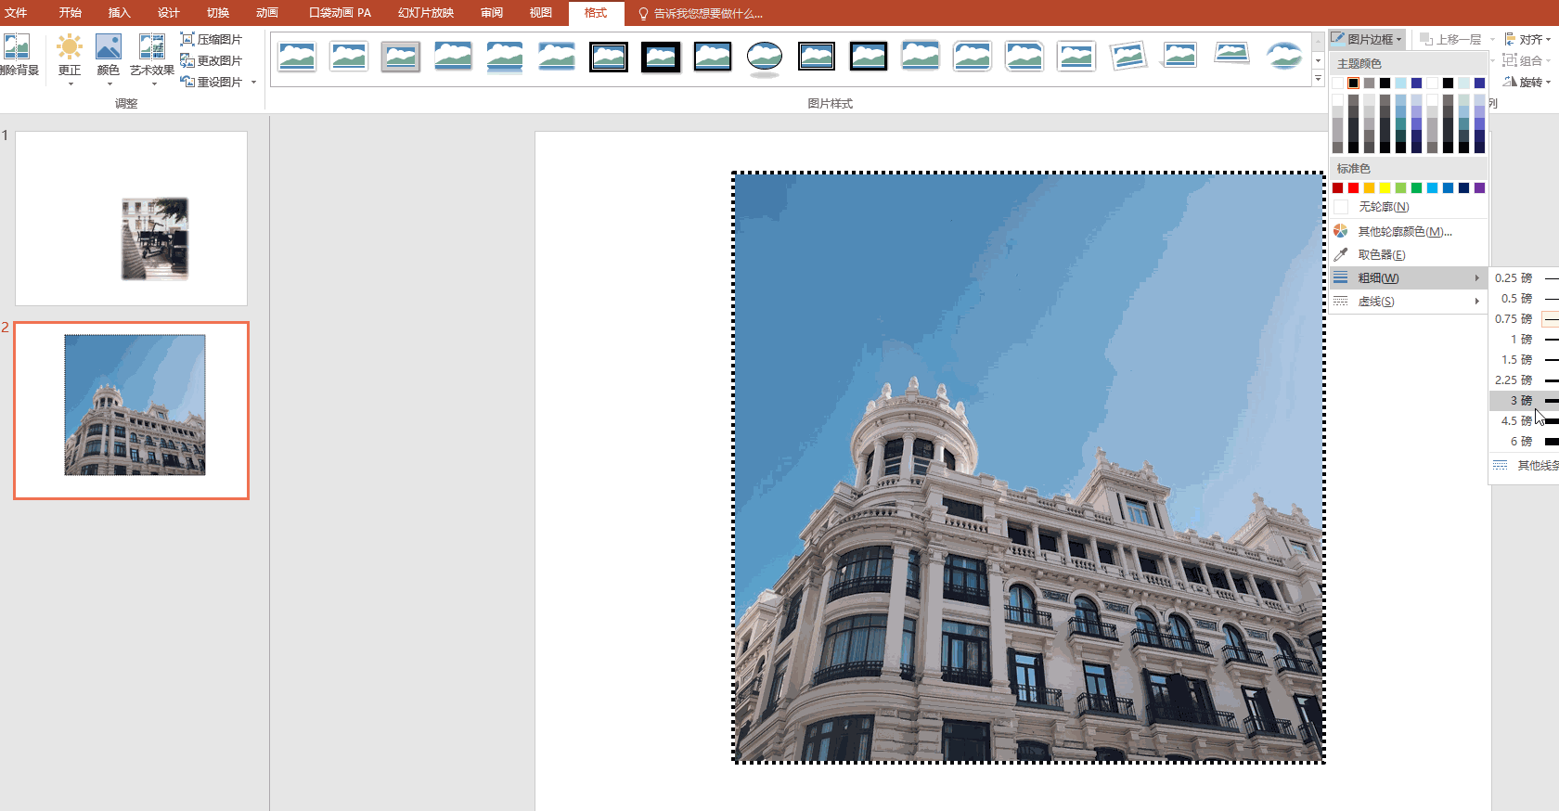Select slide 1 thumbnail
Screen dimensions: 1559x811
[x=131, y=218]
